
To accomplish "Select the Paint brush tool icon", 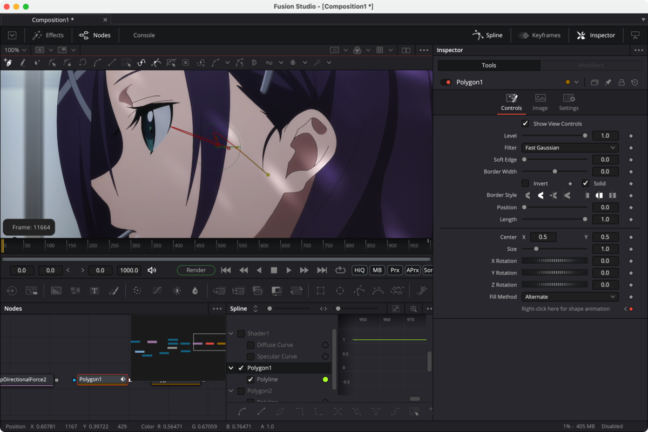I will [113, 291].
